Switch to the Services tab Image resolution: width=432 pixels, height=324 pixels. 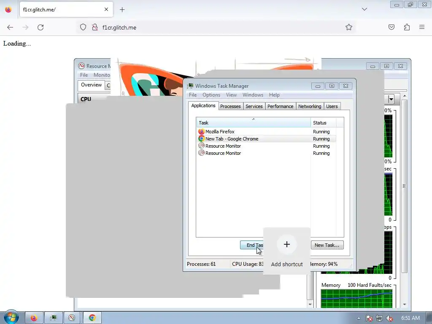coord(254,106)
